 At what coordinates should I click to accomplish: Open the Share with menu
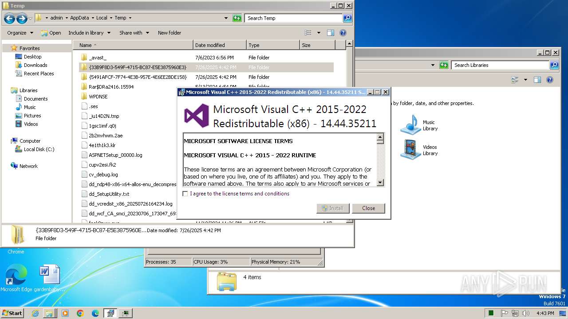pyautogui.click(x=134, y=33)
